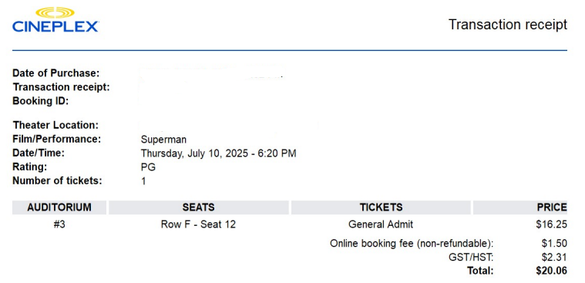Select the GST/HST amount $2.31
The width and height of the screenshot is (585, 283).
click(554, 258)
